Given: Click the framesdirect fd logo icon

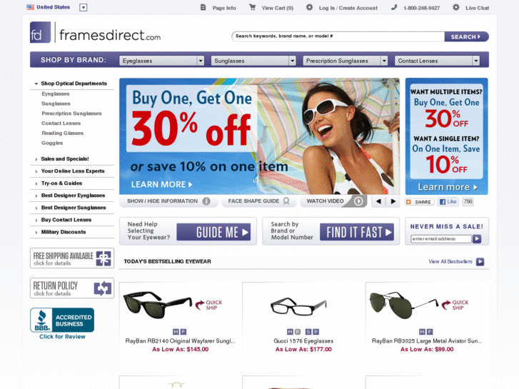Looking at the screenshot, I should [x=41, y=32].
